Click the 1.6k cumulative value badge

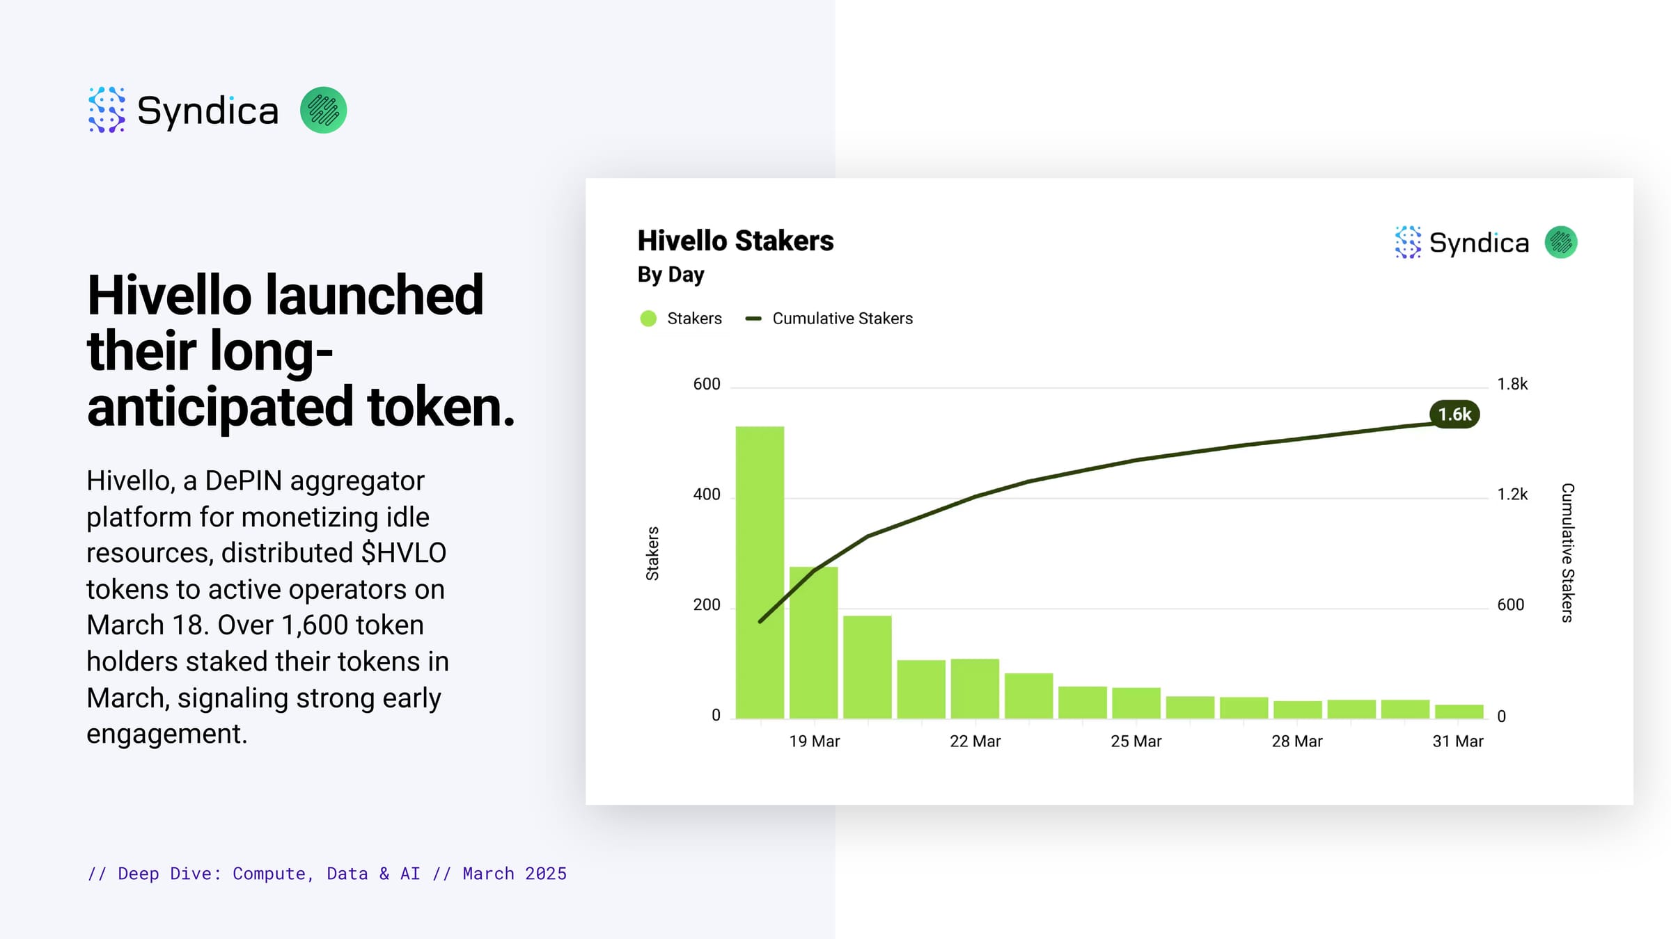[x=1454, y=415]
